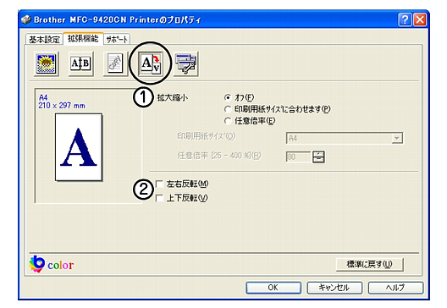
Task: Open the watermark Copy page icon
Action: [115, 63]
